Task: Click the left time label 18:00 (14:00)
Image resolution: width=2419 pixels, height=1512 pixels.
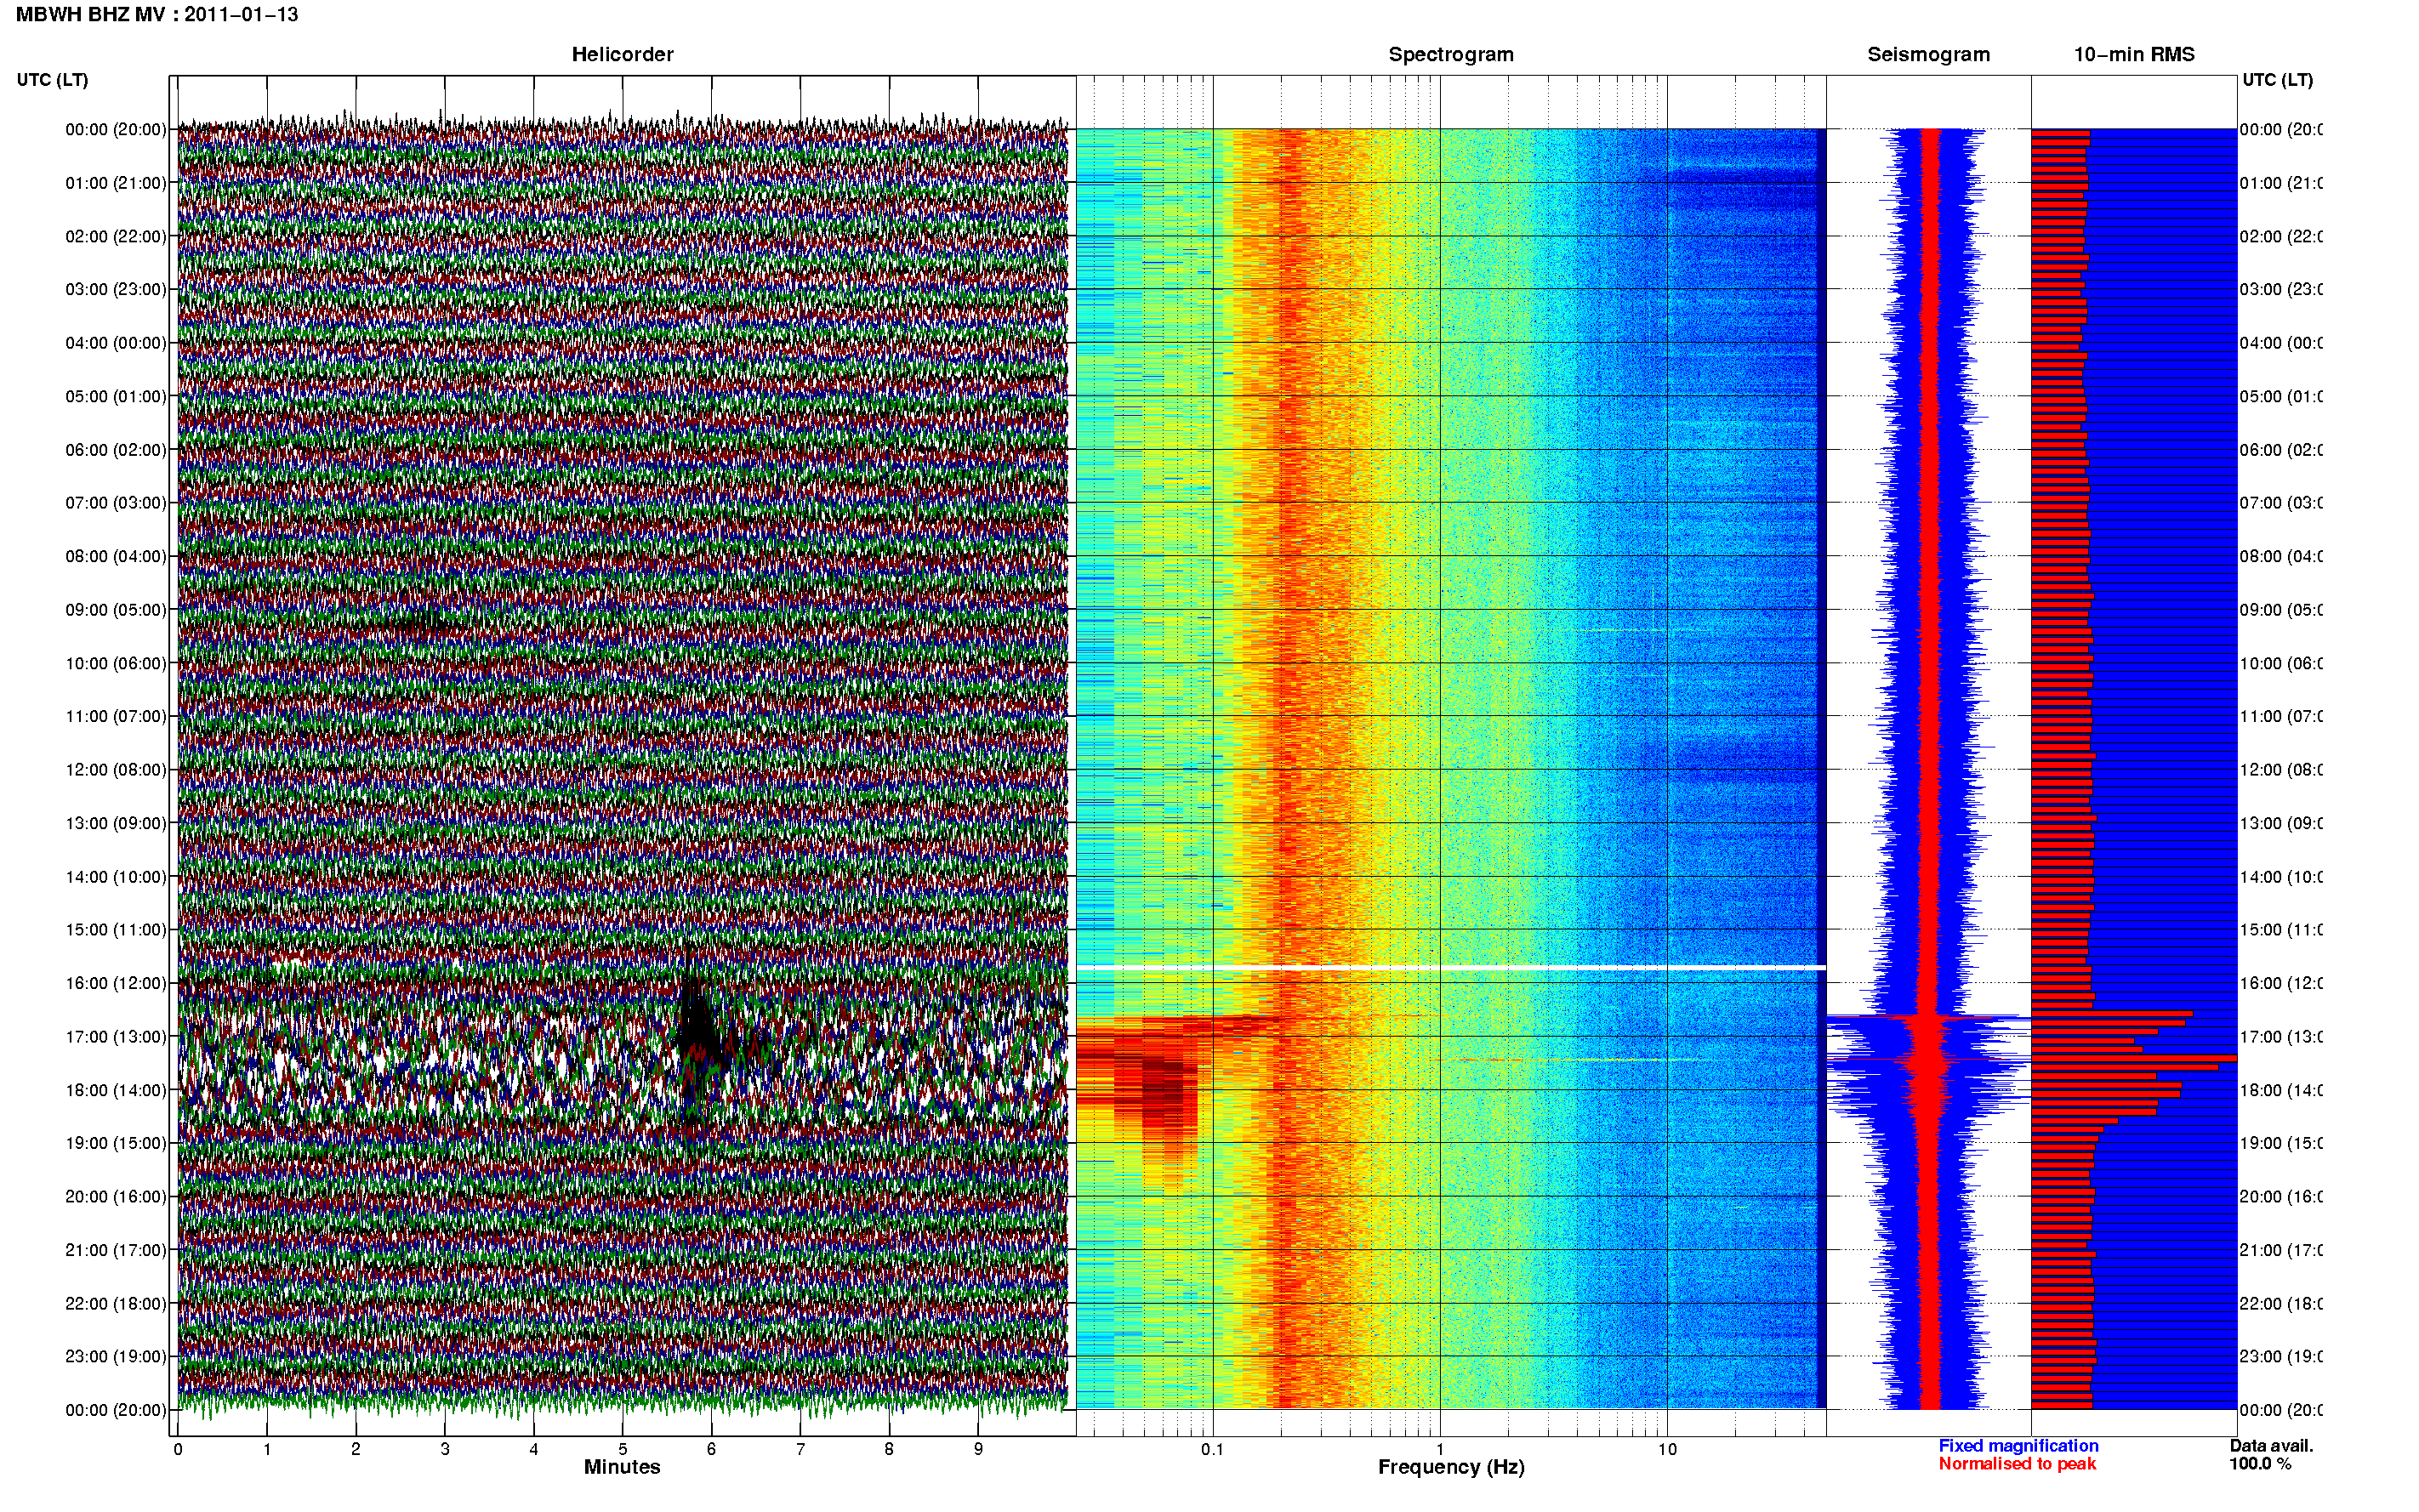Action: (x=116, y=1091)
